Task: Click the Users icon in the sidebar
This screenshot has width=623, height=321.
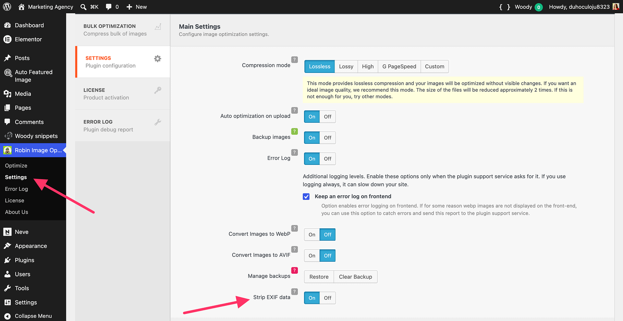Action: [7, 274]
